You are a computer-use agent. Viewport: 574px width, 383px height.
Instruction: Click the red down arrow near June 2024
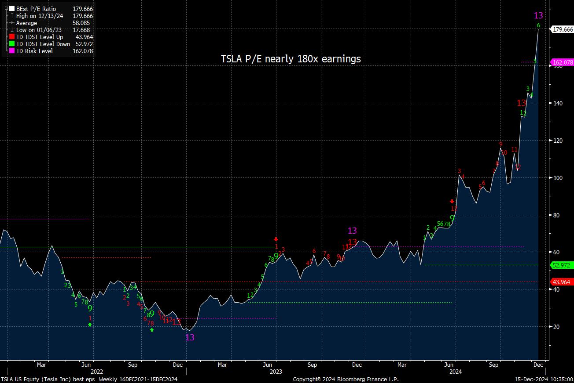452,201
